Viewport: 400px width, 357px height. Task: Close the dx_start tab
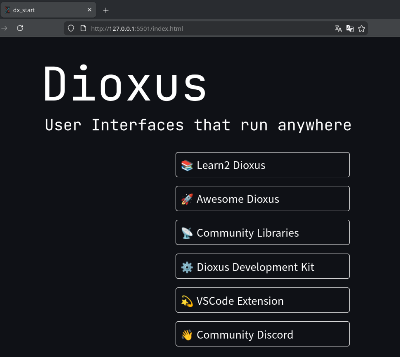point(90,10)
